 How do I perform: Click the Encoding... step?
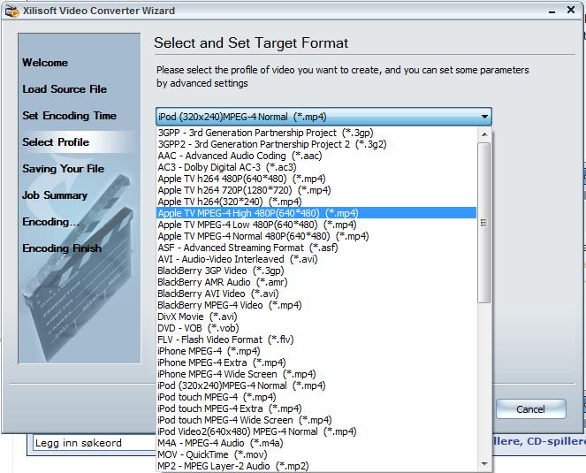pos(51,222)
